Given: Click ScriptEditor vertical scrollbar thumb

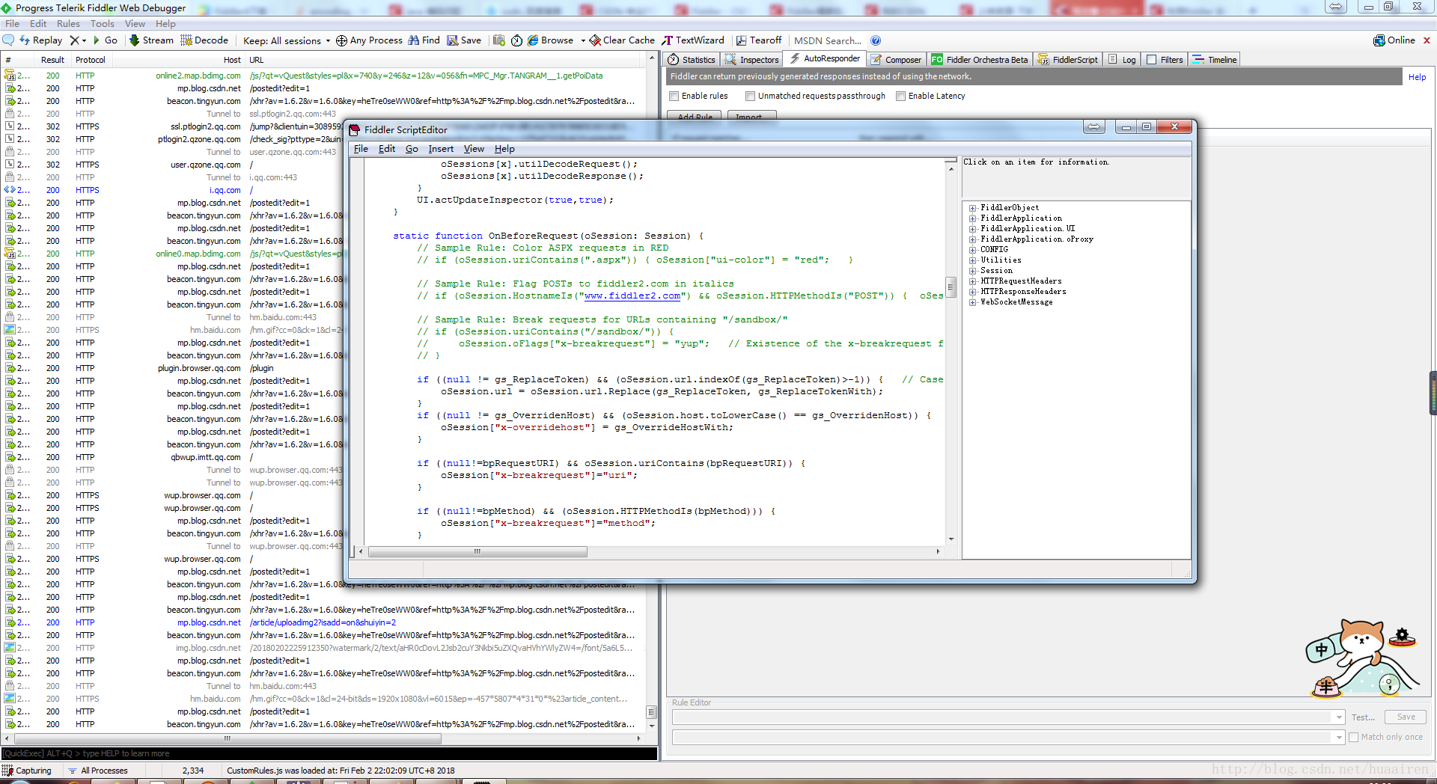Looking at the screenshot, I should pos(951,287).
